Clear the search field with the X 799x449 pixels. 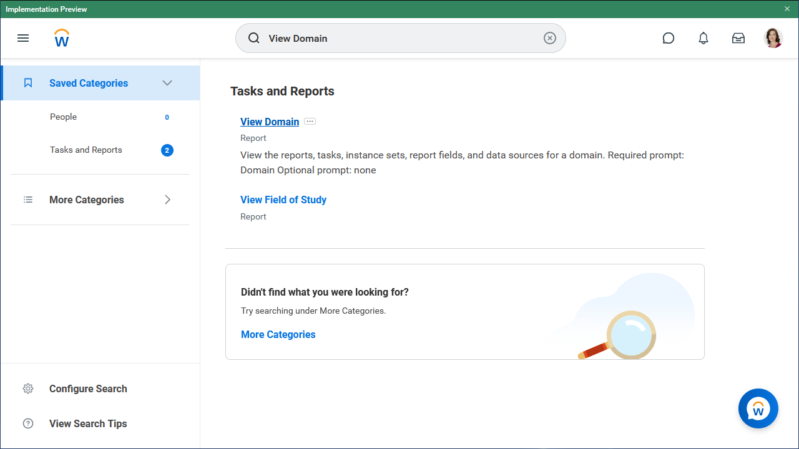pyautogui.click(x=549, y=38)
